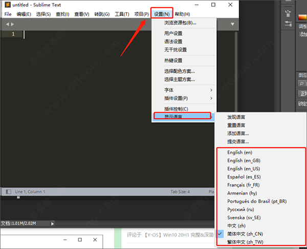
Task: Open the 项目(P) menu
Action: (141, 14)
